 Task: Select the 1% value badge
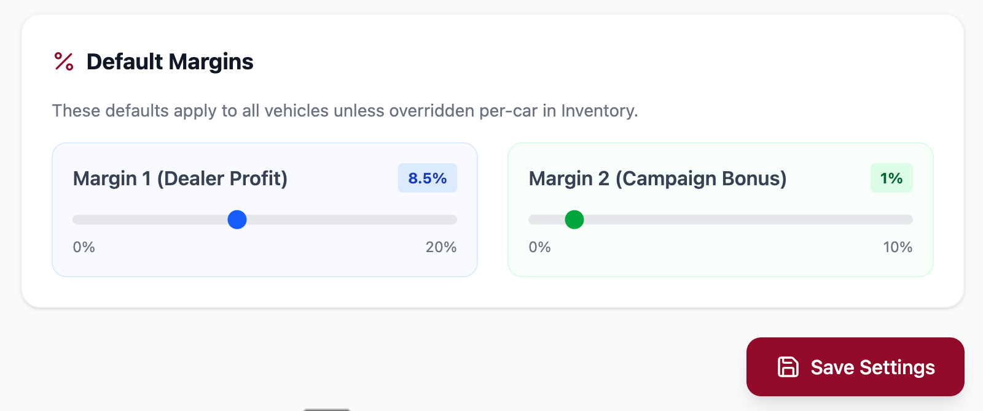coord(891,178)
